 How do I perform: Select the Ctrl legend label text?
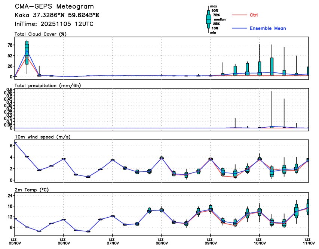pyautogui.click(x=254, y=15)
